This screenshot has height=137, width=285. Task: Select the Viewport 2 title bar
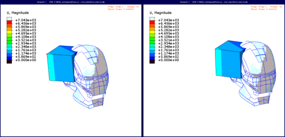[x=214, y=2]
